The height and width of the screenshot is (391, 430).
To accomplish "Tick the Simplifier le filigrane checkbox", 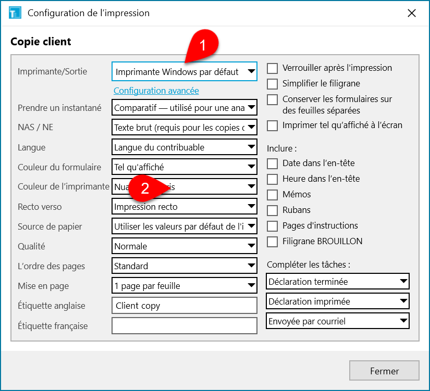I will point(272,84).
